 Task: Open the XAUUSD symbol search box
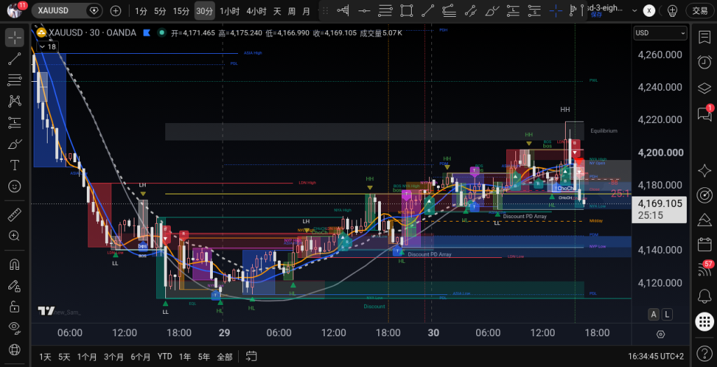[67, 10]
